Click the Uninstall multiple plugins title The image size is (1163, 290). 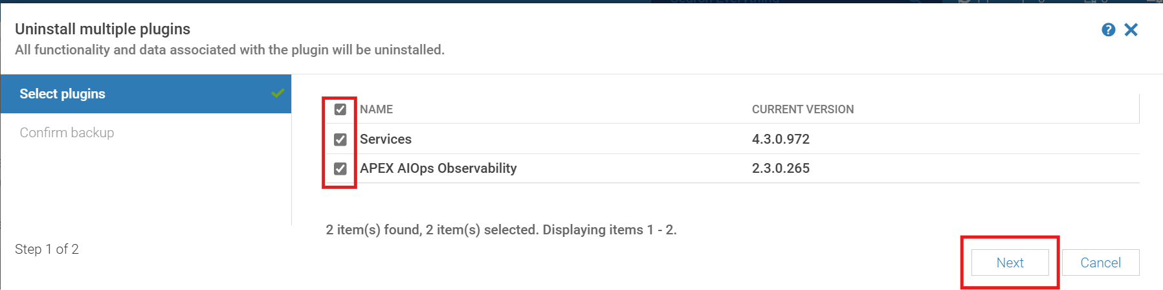[x=102, y=29]
